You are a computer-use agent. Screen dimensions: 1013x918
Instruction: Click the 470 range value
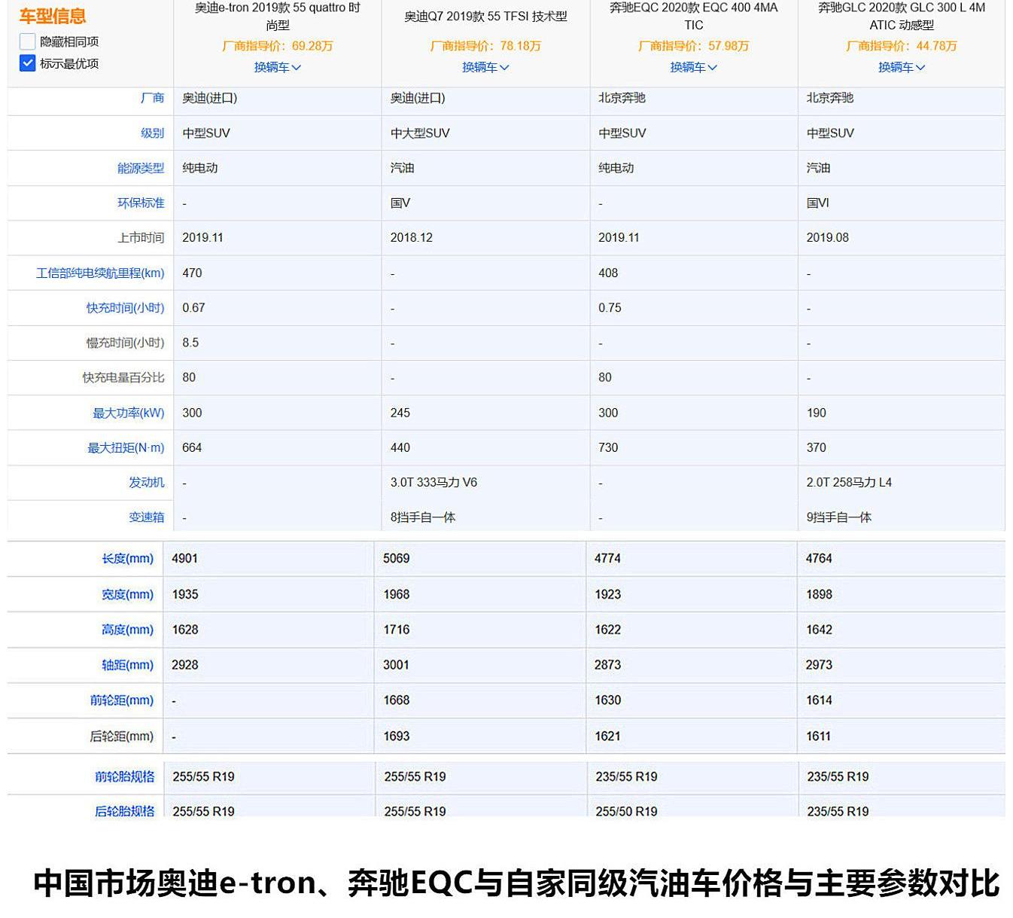tap(192, 273)
